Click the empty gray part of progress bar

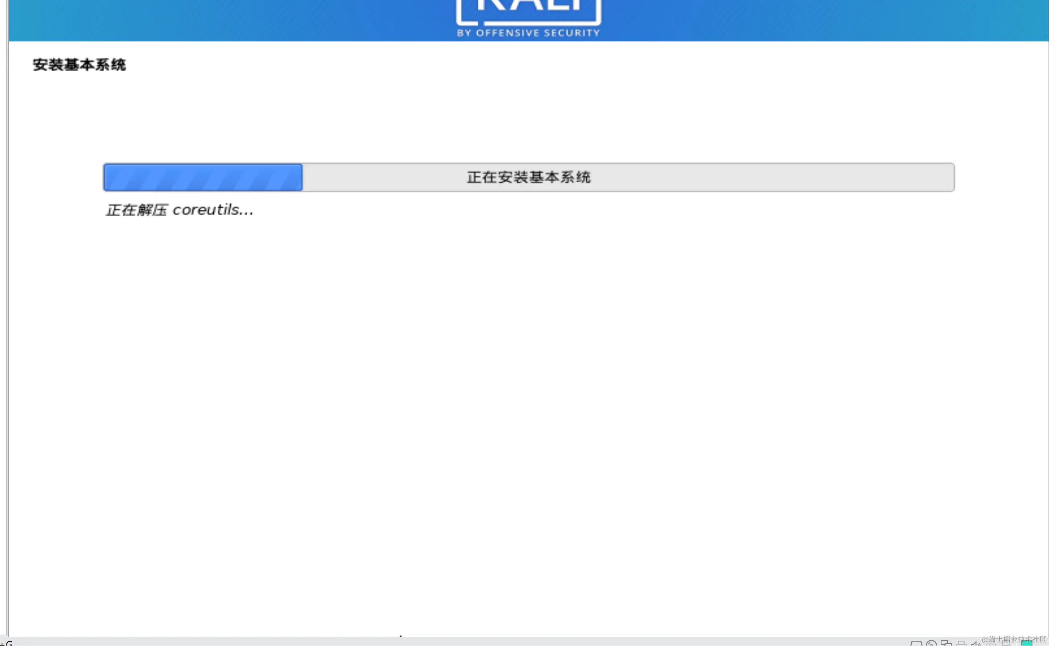(x=769, y=177)
